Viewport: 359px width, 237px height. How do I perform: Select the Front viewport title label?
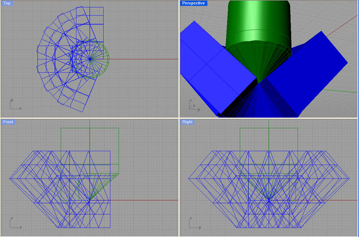tap(8, 122)
